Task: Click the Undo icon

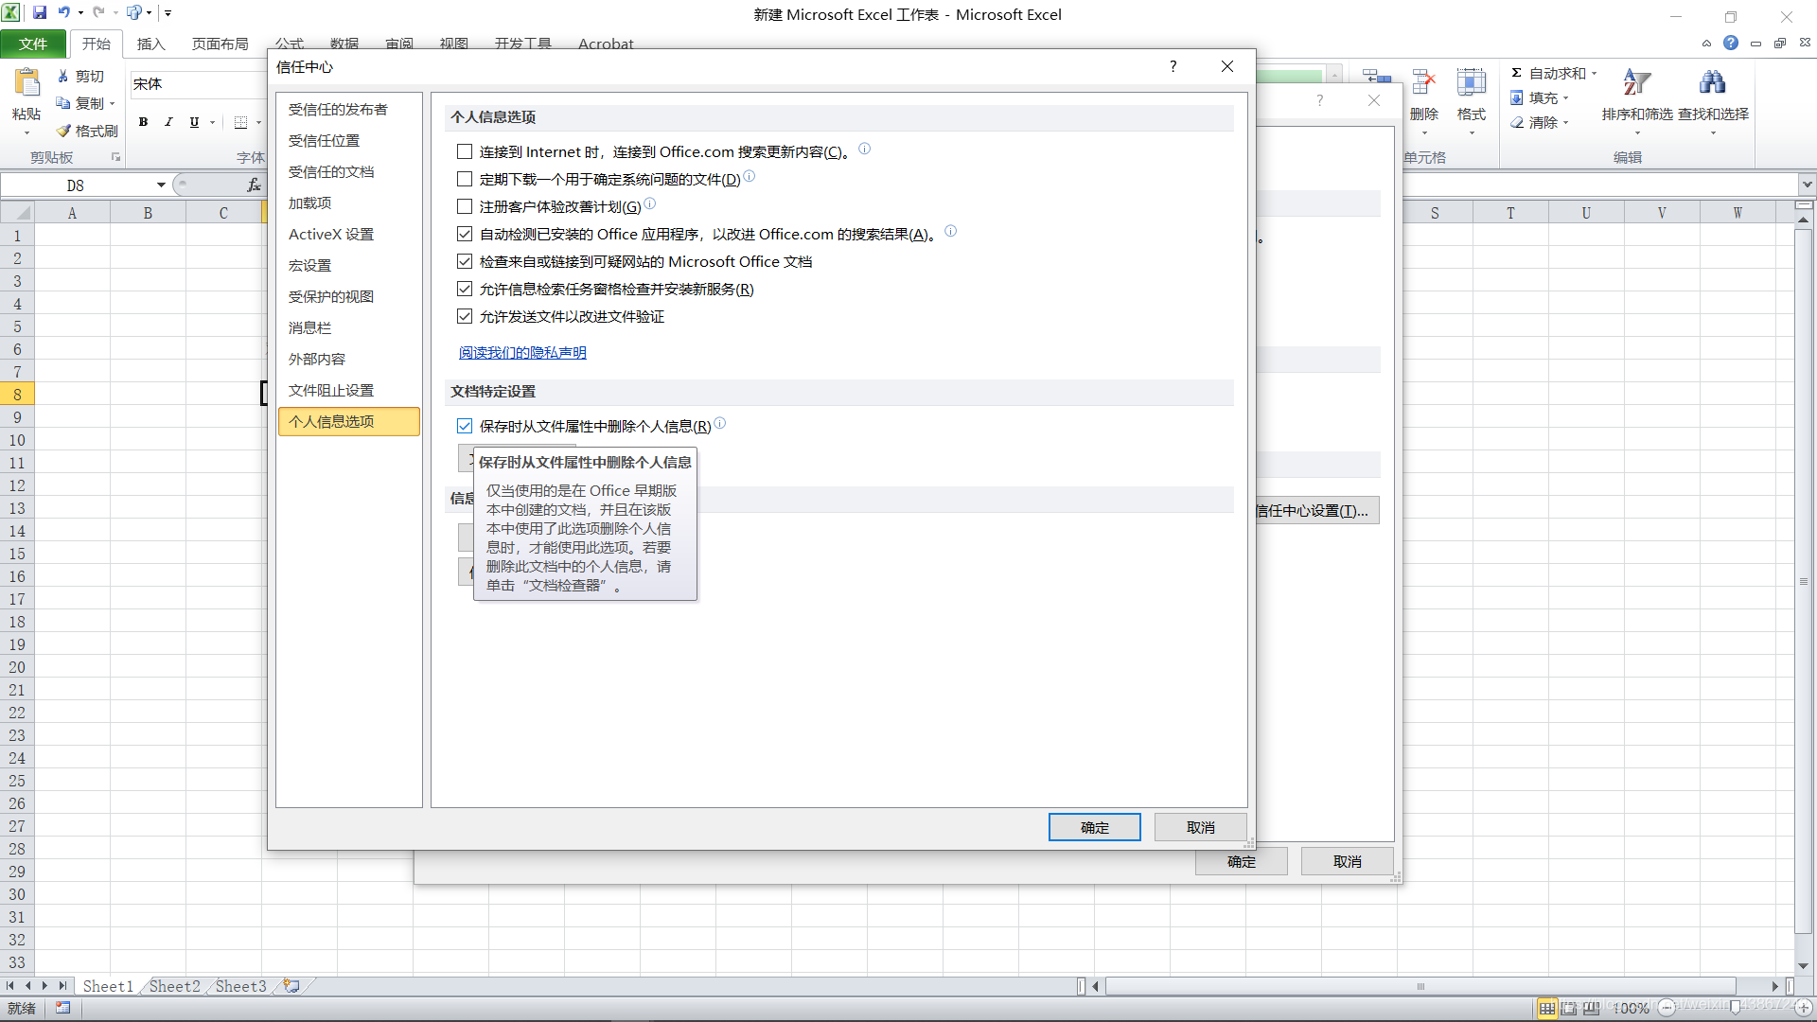Action: 63,12
